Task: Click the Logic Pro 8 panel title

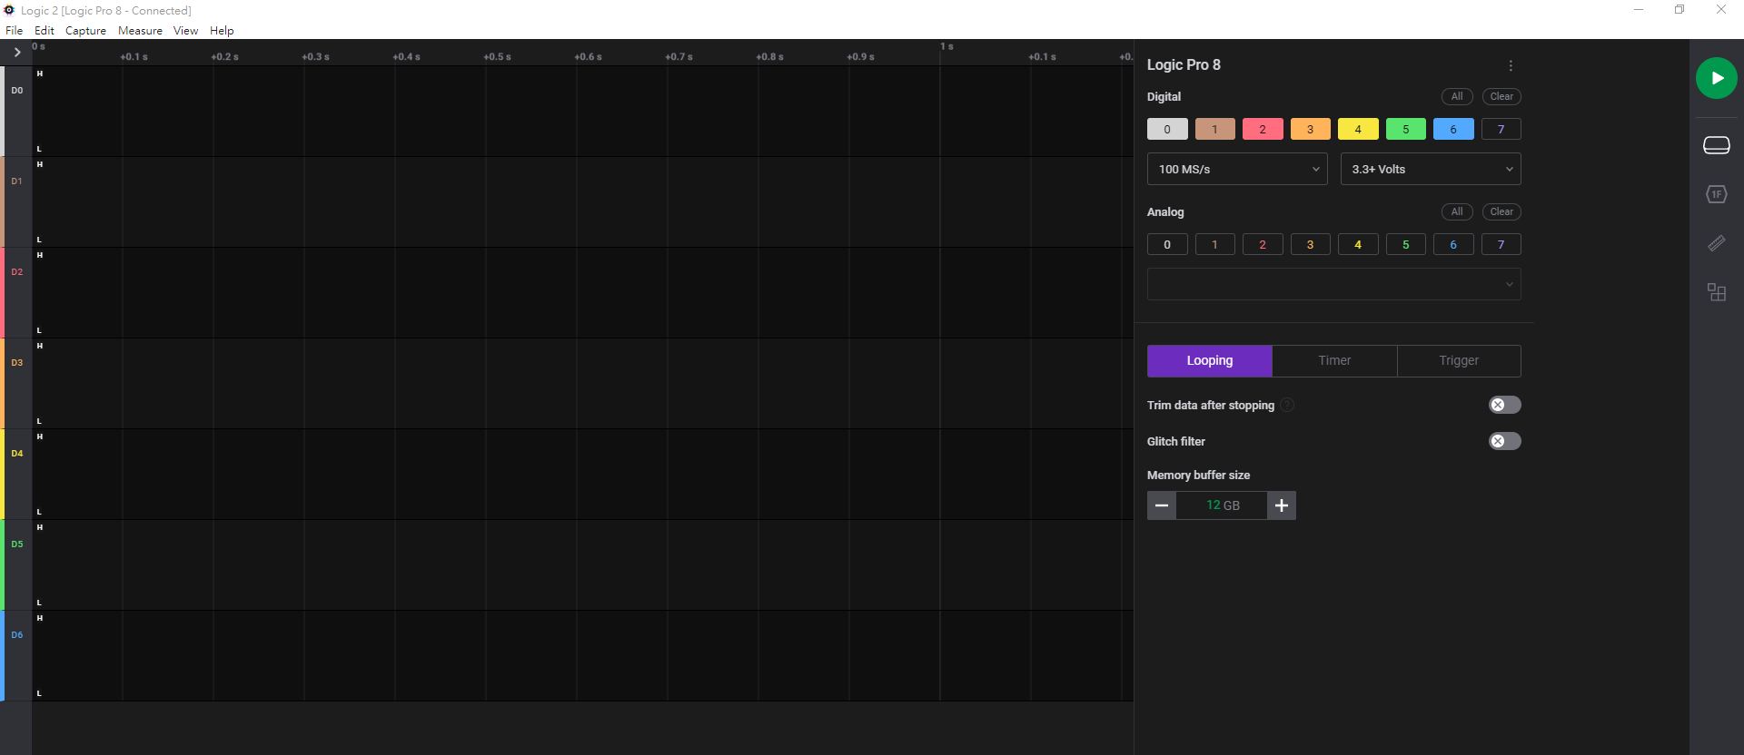Action: pos(1184,65)
